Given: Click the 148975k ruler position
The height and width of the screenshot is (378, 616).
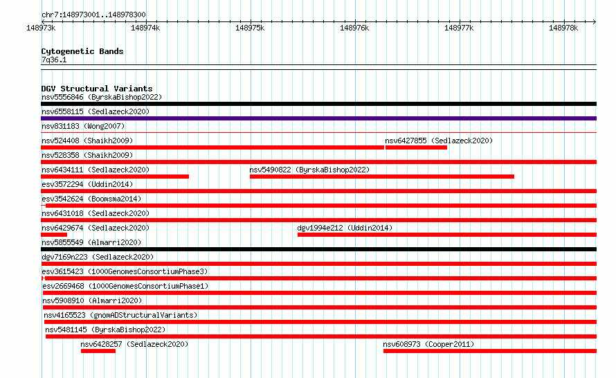Looking at the screenshot, I should (x=250, y=28).
